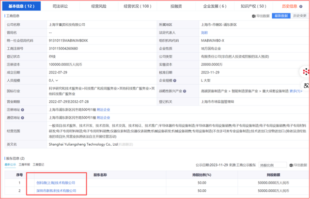Select 成立日期 value 2022-07-29
310x199 pixels.
point(58,73)
